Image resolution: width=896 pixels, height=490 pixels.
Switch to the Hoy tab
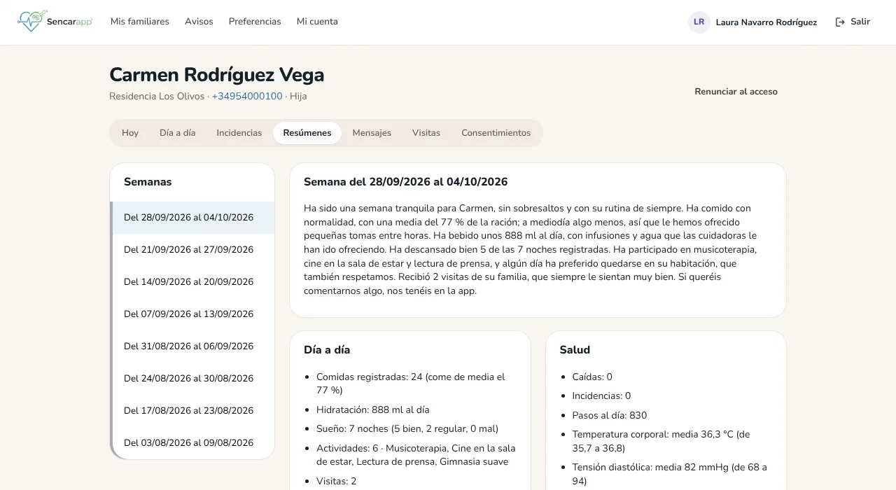point(130,133)
